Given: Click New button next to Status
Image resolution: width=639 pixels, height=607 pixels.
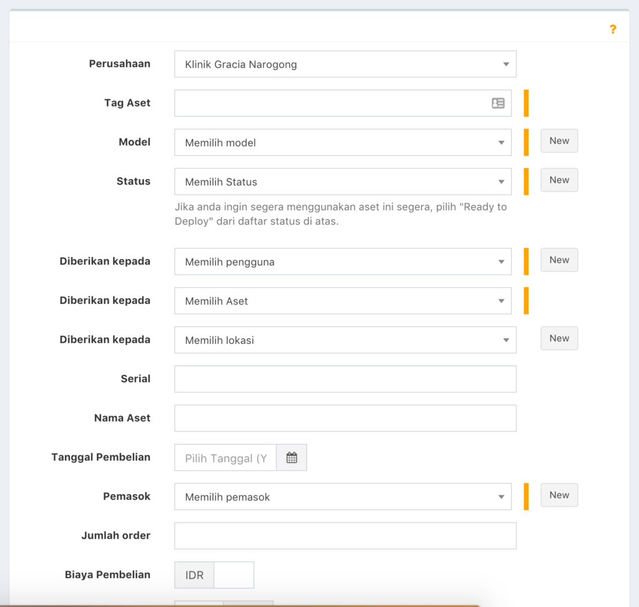Looking at the screenshot, I should pyautogui.click(x=559, y=180).
